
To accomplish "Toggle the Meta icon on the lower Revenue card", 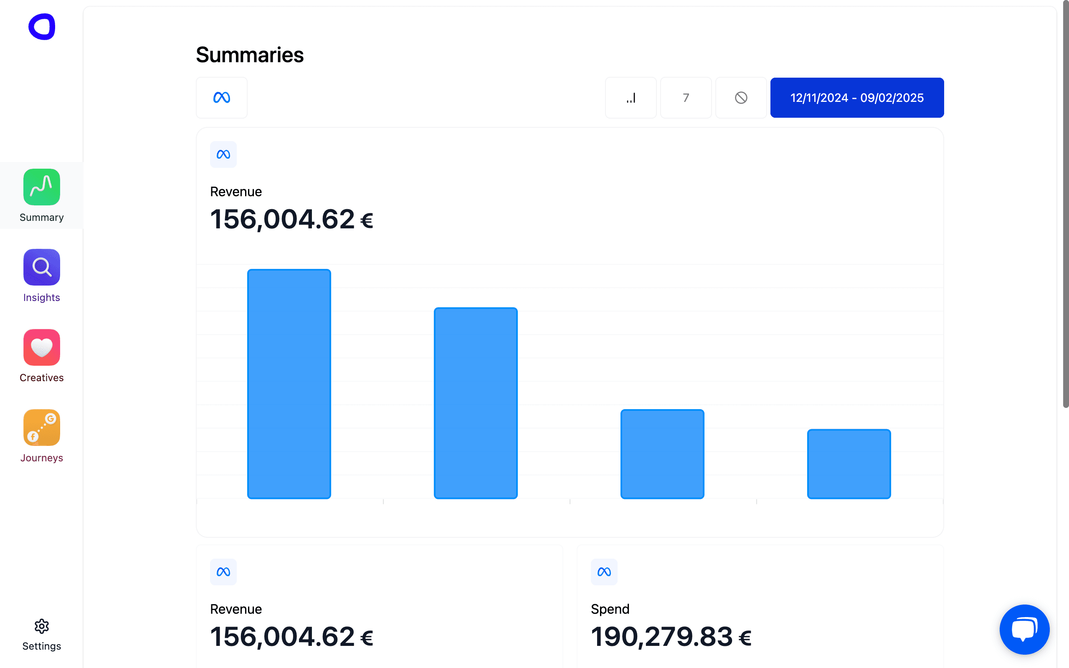I will (x=223, y=571).
